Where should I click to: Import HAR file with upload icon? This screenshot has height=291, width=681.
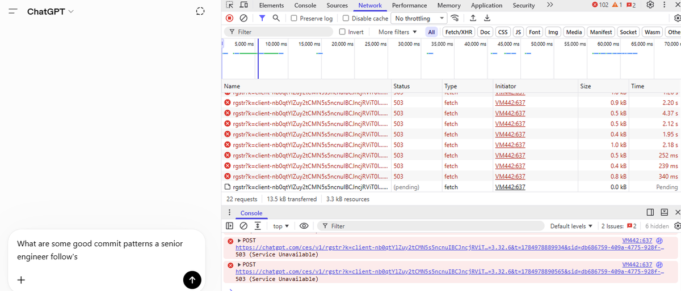[472, 18]
